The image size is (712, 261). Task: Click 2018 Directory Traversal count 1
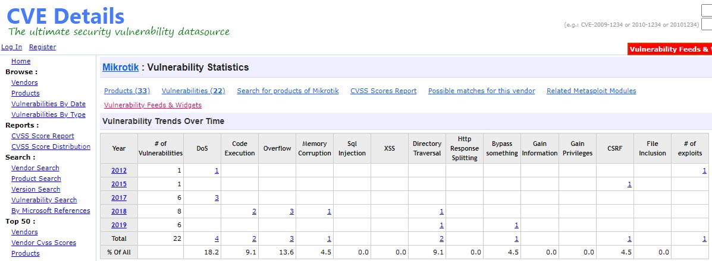441,211
